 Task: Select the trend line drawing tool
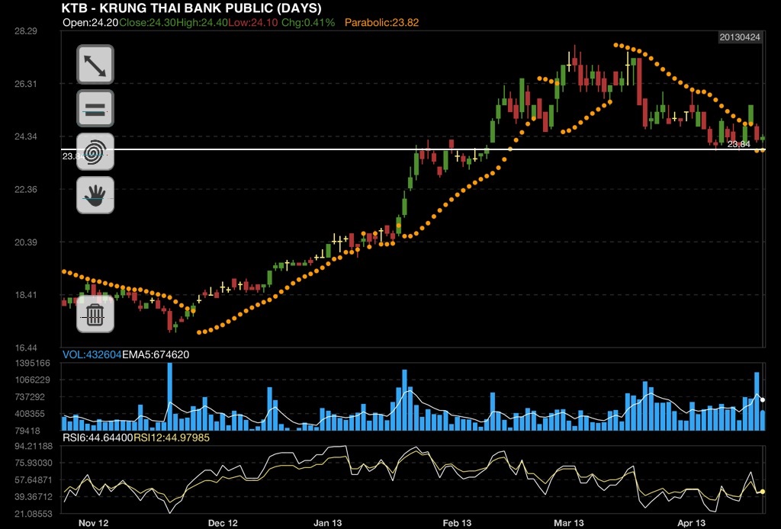click(95, 65)
